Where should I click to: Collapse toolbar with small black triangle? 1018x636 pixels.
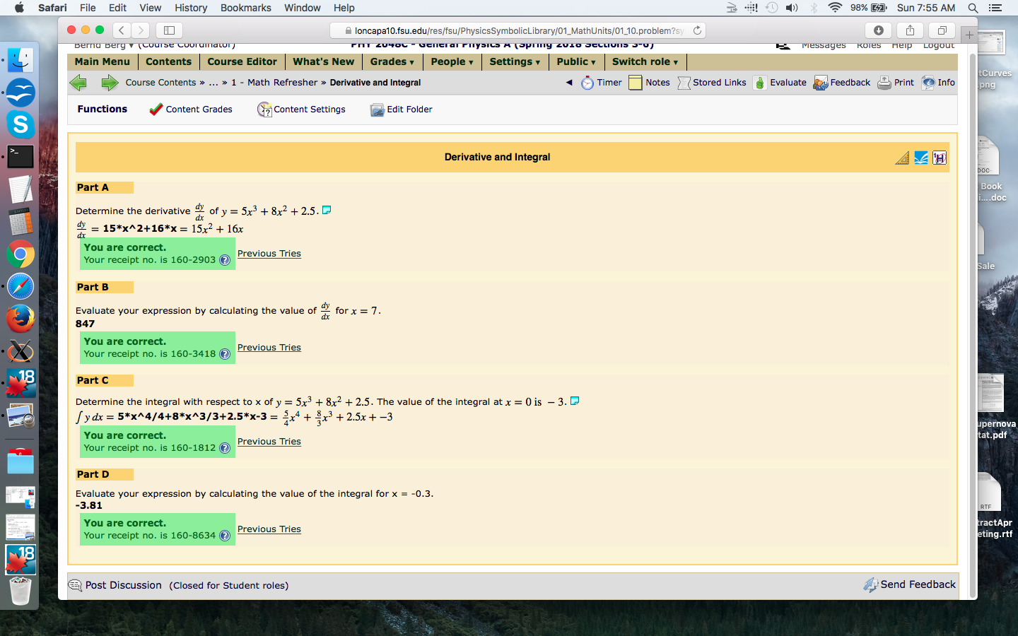click(569, 83)
